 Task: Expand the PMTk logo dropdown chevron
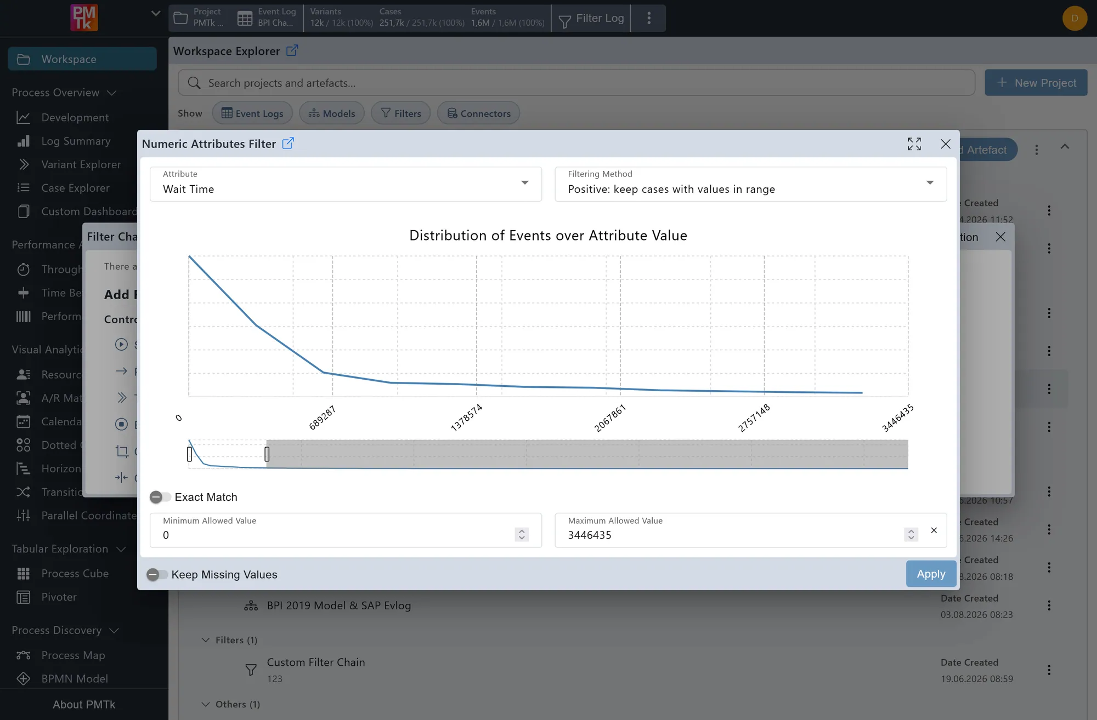156,14
